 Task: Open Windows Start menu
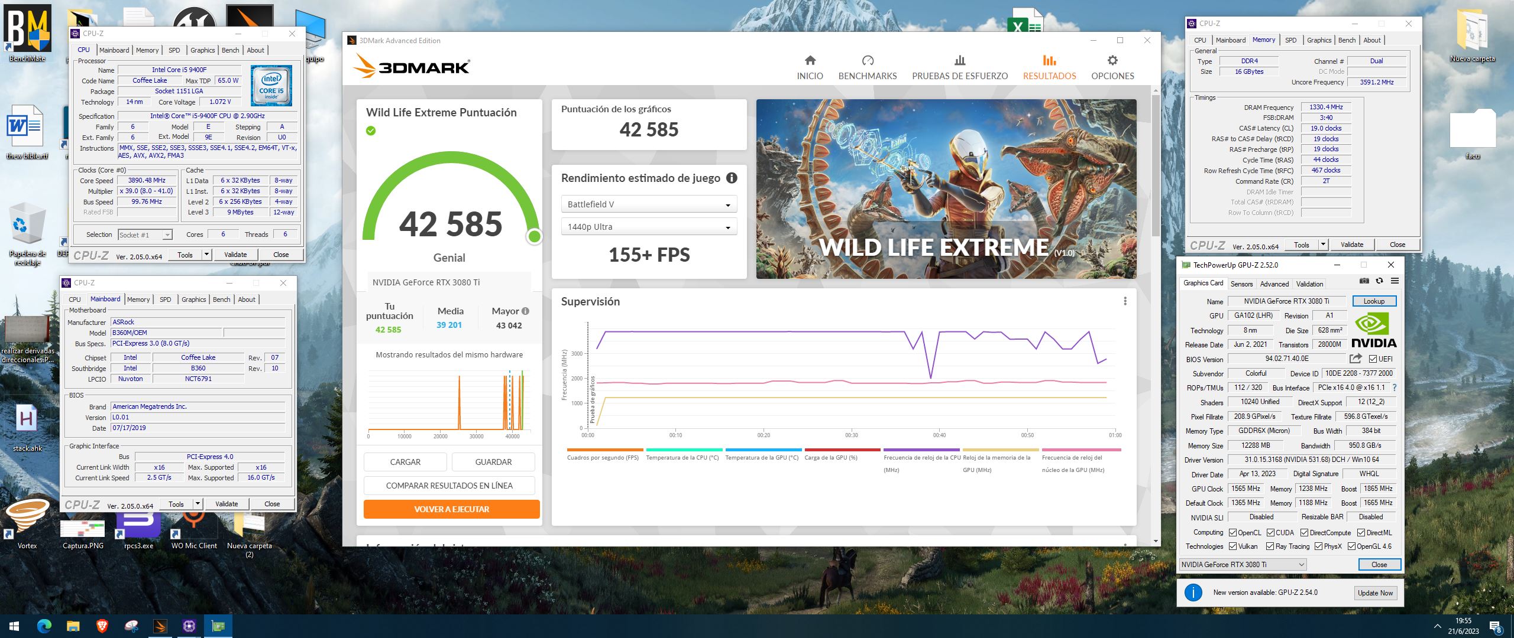(14, 626)
